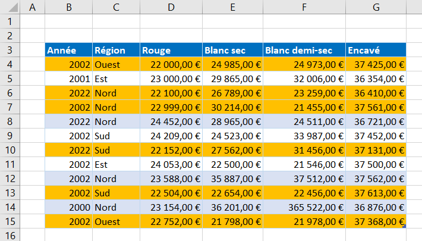The width and height of the screenshot is (422, 241).
Task: Select cell with 27 562,00 €
Action: [232, 150]
